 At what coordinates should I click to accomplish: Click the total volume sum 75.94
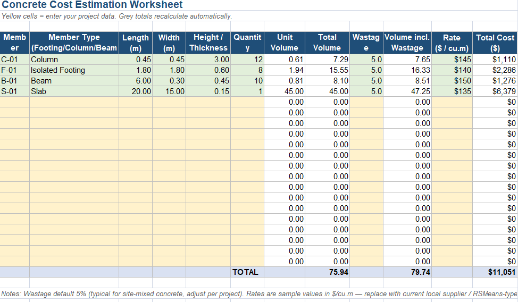[328, 272]
